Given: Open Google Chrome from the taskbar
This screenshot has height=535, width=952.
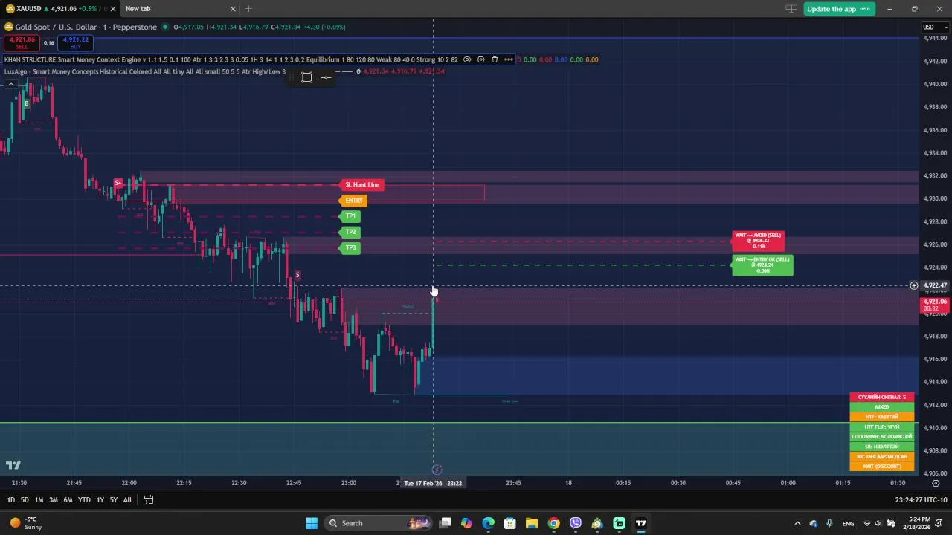Looking at the screenshot, I should [553, 523].
